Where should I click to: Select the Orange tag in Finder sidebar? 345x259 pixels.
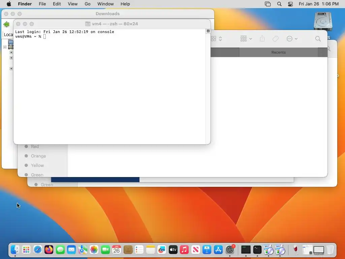coord(38,156)
